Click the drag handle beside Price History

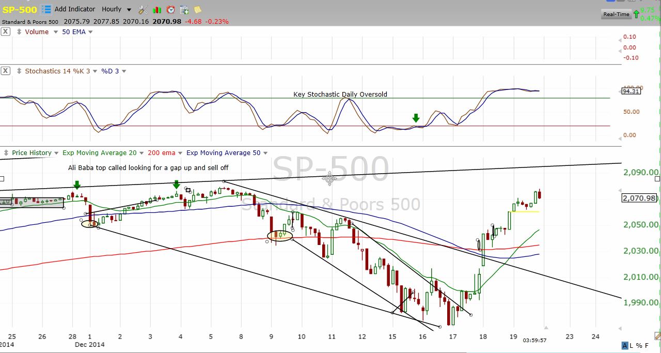click(x=6, y=153)
